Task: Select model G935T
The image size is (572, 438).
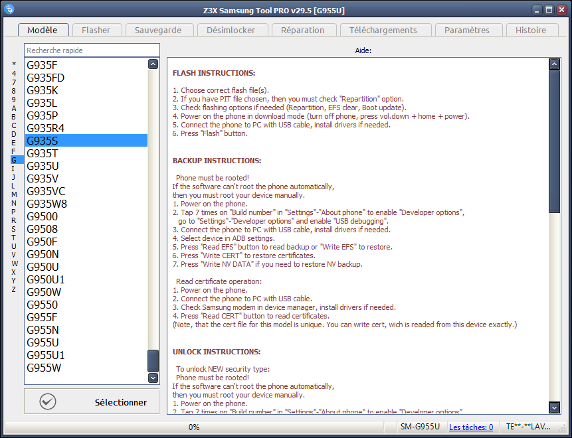Action: click(x=86, y=153)
